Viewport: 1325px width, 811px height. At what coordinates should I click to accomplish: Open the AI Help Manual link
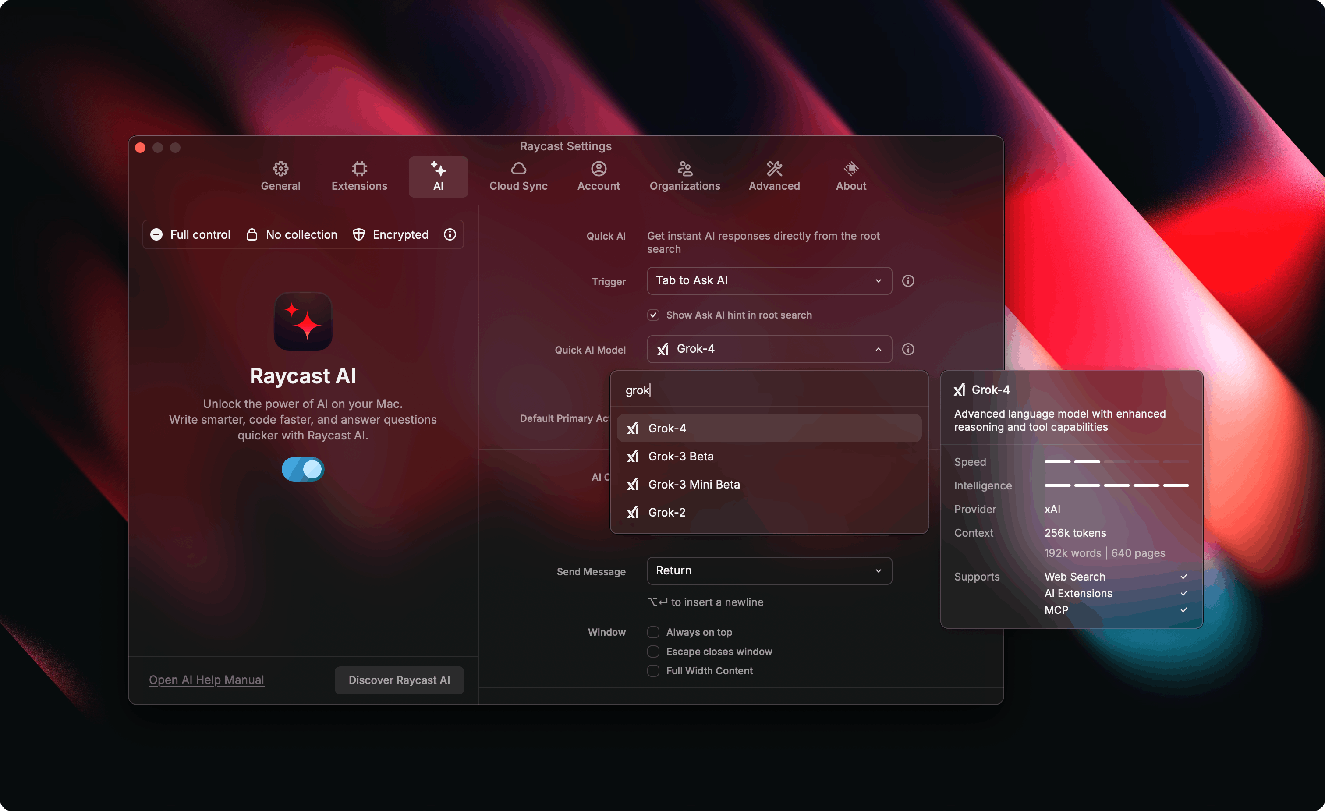(206, 680)
